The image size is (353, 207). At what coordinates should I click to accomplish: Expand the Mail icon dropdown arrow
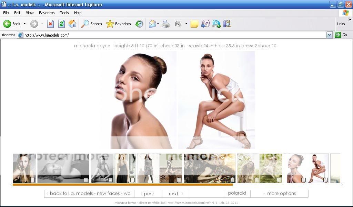pos(158,24)
